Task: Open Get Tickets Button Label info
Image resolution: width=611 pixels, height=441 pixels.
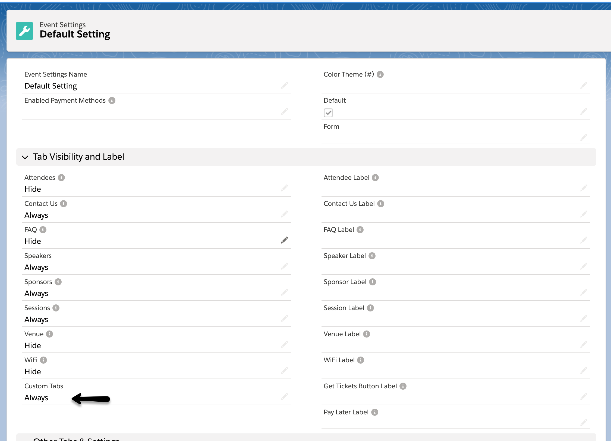Action: (403, 386)
